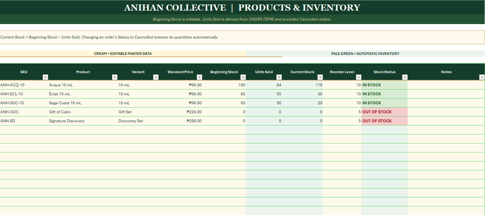
Task: Click IN STOCK status for Sage Coast
Action: pyautogui.click(x=385, y=103)
